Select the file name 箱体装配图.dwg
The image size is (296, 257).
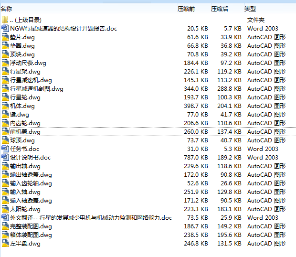(x=31, y=235)
